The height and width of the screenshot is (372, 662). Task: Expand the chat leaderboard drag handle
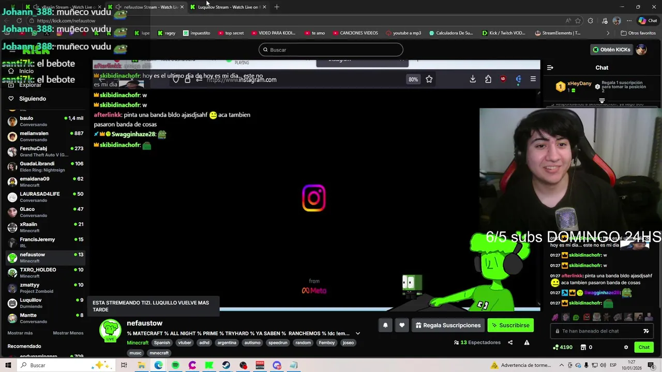click(602, 101)
